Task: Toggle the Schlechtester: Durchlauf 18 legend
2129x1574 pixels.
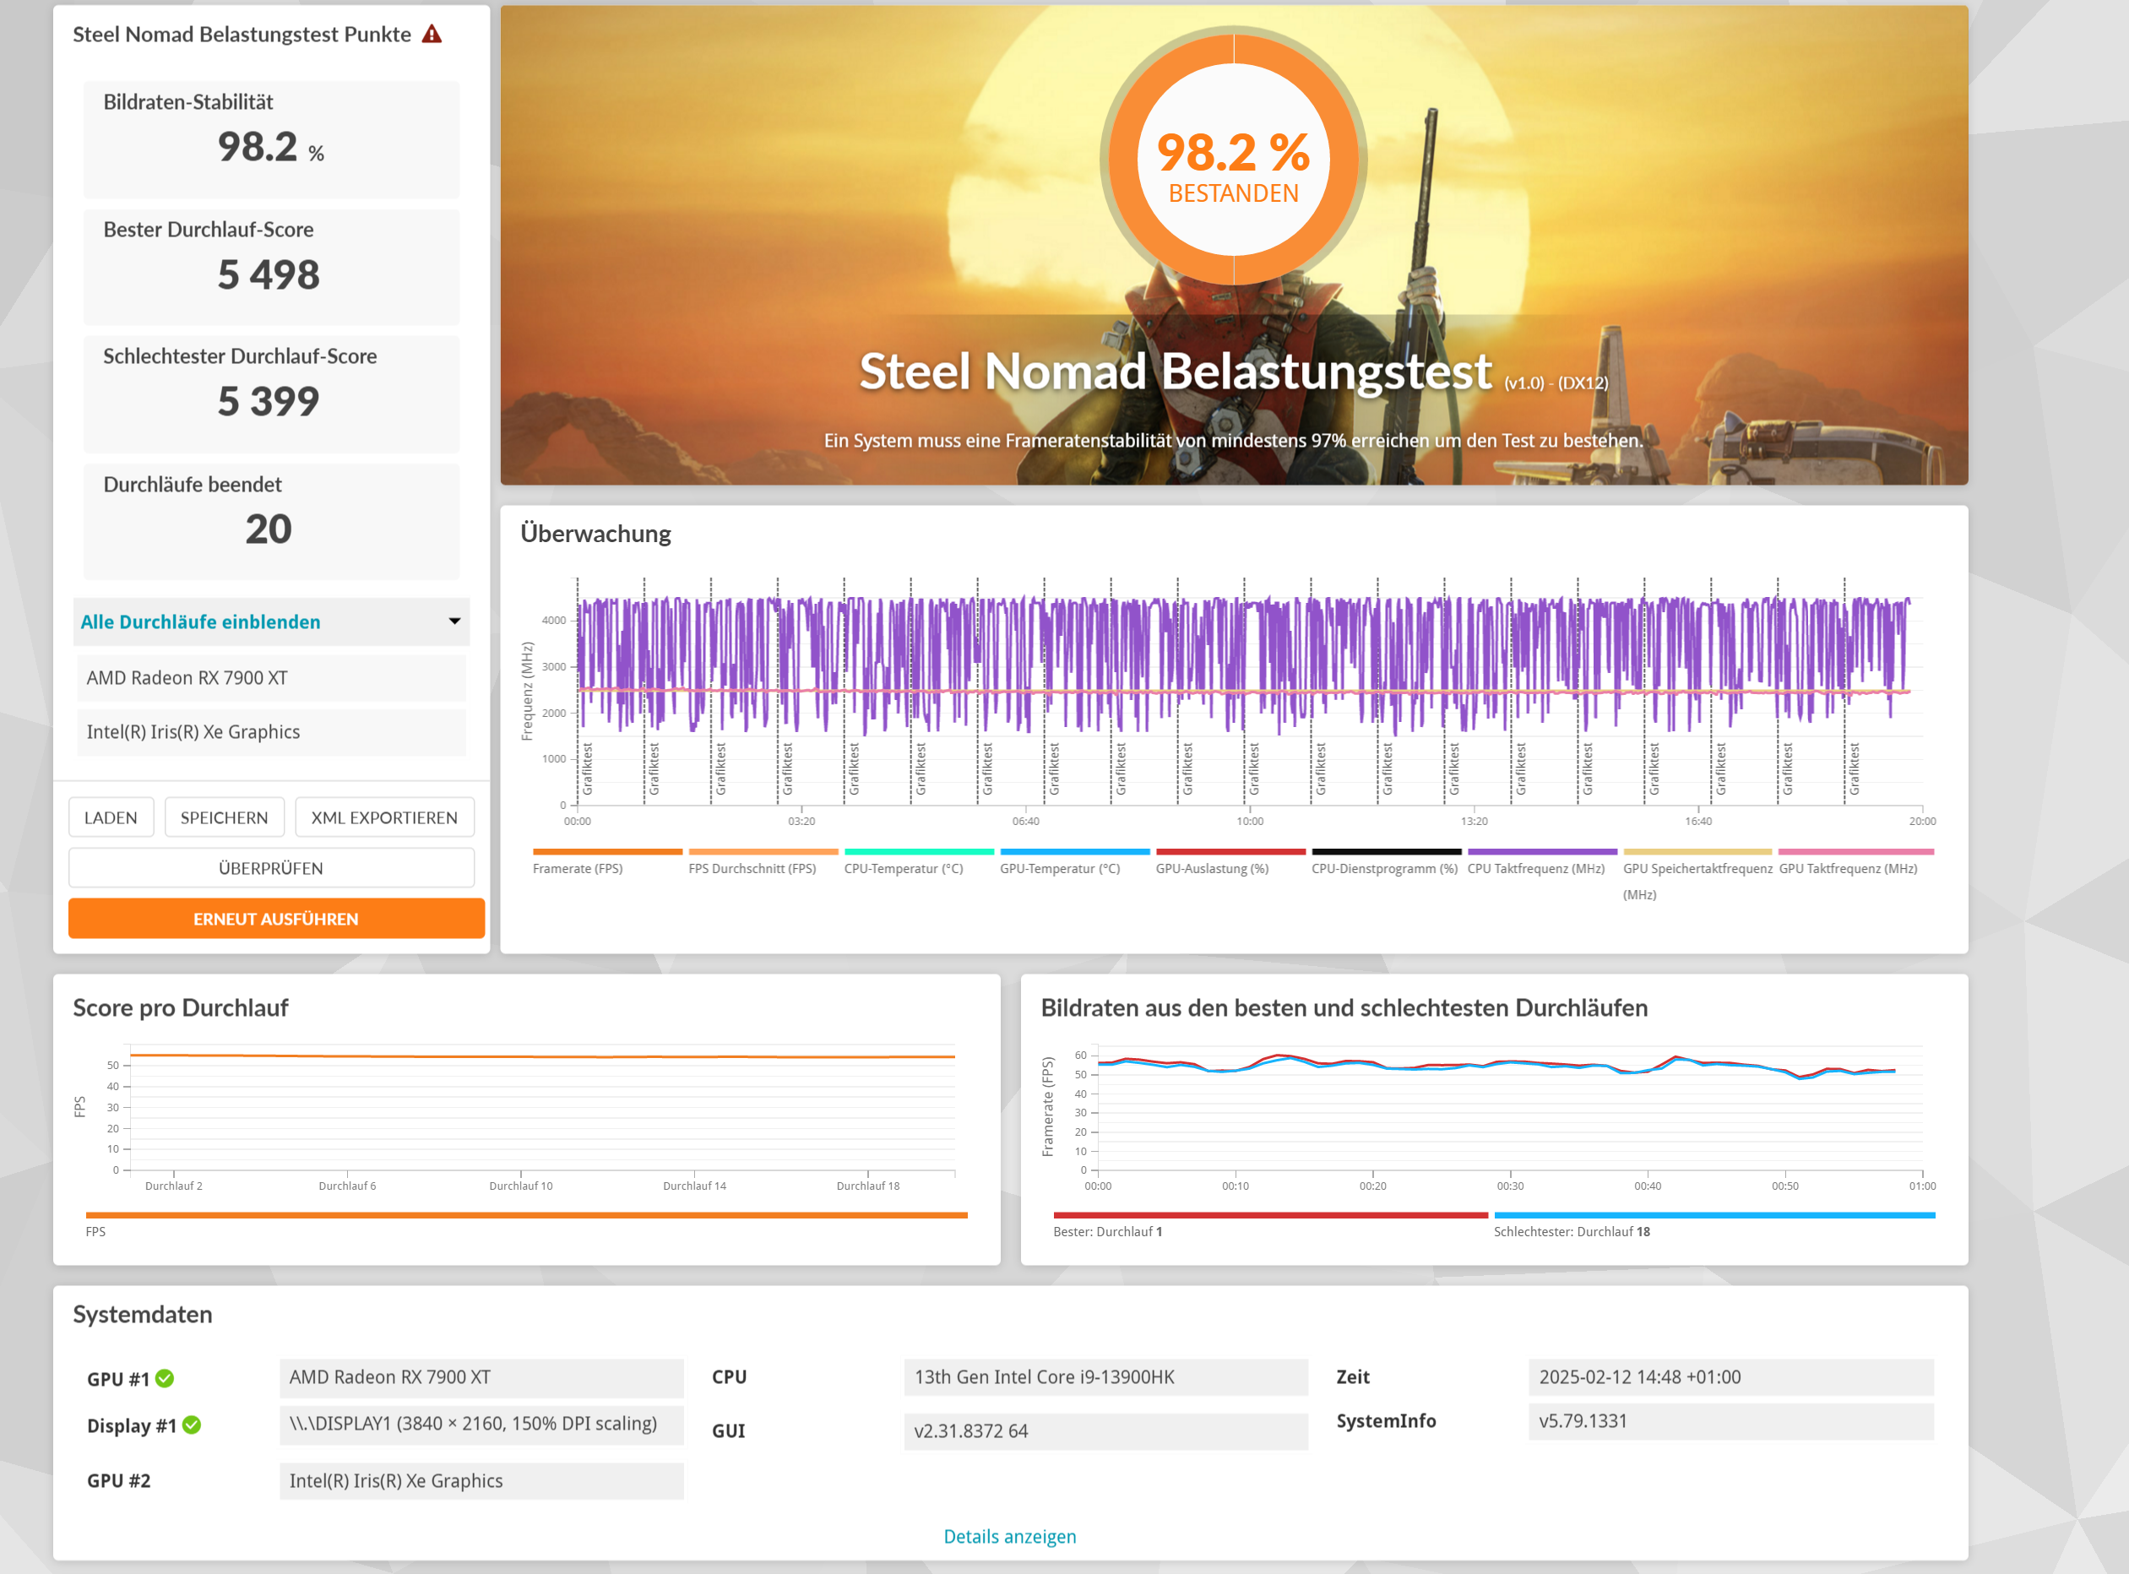Action: 1714,1224
